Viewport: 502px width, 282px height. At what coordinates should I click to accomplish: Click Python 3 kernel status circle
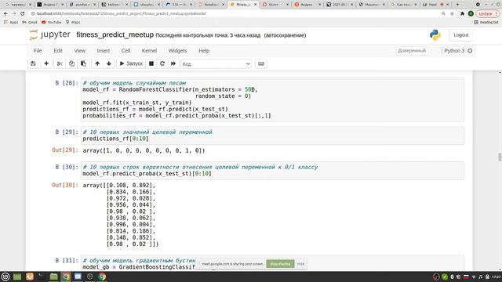point(470,50)
